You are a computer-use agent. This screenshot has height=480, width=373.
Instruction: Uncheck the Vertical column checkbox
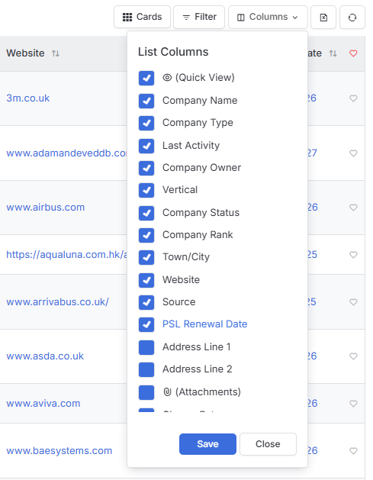[x=146, y=190]
